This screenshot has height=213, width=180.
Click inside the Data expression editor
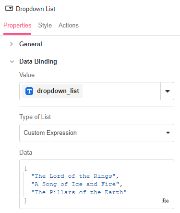(x=96, y=184)
